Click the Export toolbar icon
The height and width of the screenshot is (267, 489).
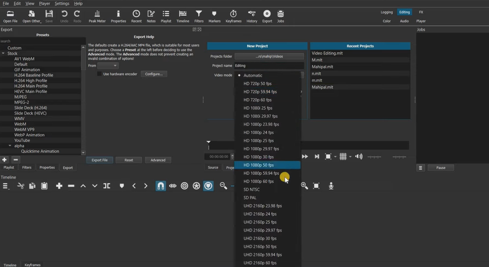[267, 16]
